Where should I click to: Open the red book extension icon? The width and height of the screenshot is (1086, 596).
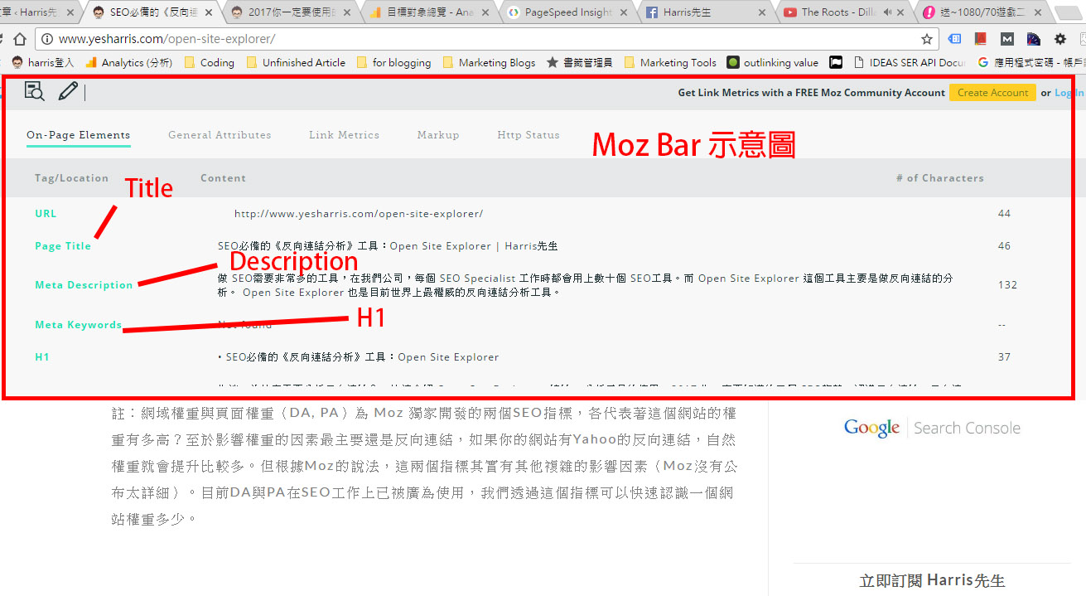pos(981,39)
